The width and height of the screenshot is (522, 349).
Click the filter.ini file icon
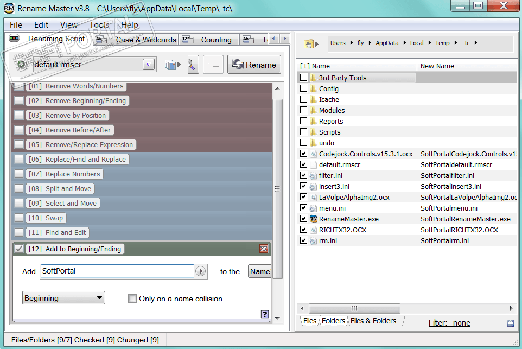[x=313, y=175]
